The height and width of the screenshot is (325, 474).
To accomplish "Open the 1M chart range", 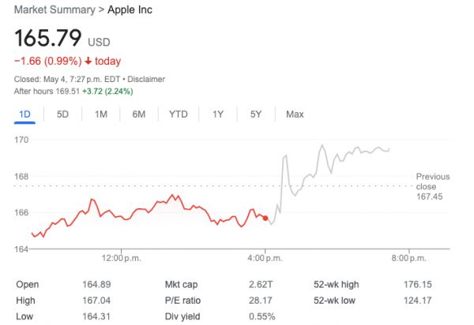I will [100, 114].
